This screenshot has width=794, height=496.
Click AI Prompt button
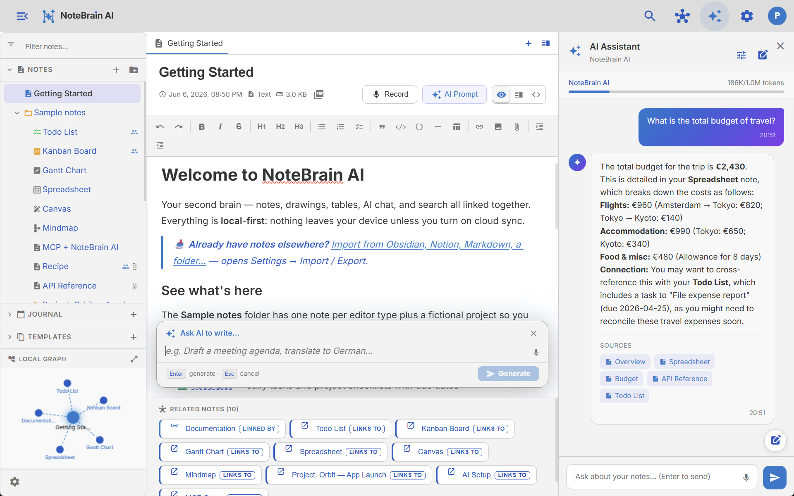(x=454, y=95)
